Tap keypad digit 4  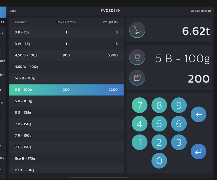tap(139, 124)
